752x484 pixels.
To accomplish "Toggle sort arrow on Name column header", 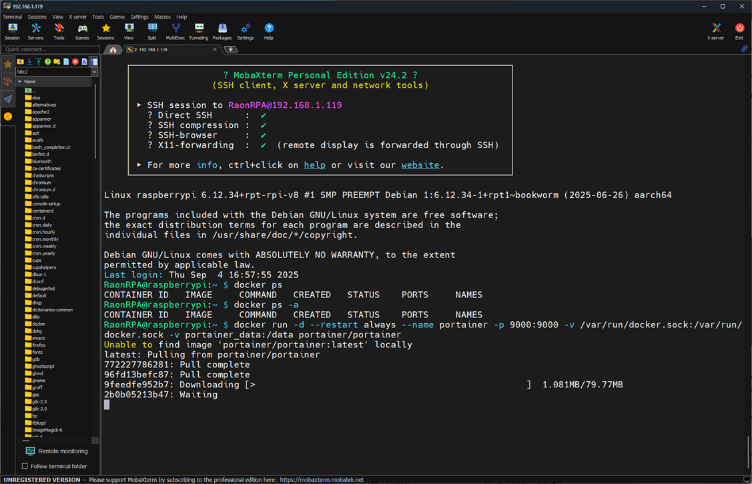I will [19, 81].
